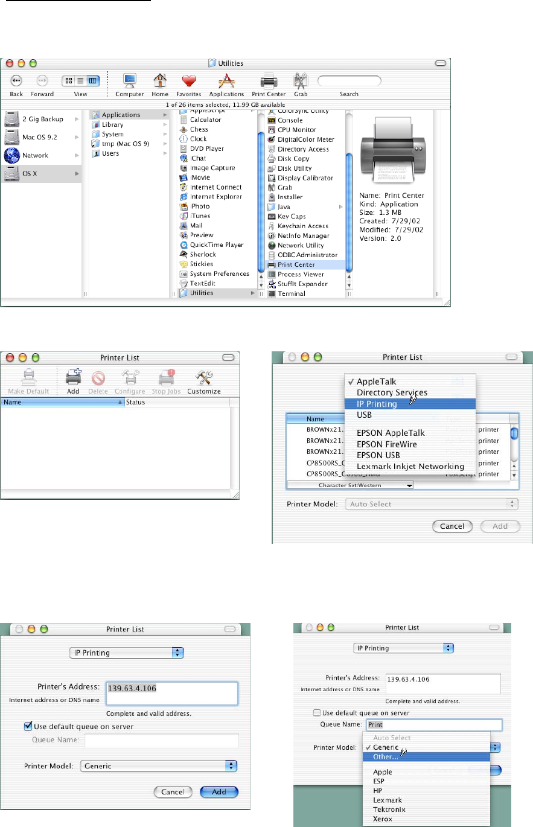Click the Applications column scrollbar
This screenshot has width=533, height=827.
[x=261, y=202]
